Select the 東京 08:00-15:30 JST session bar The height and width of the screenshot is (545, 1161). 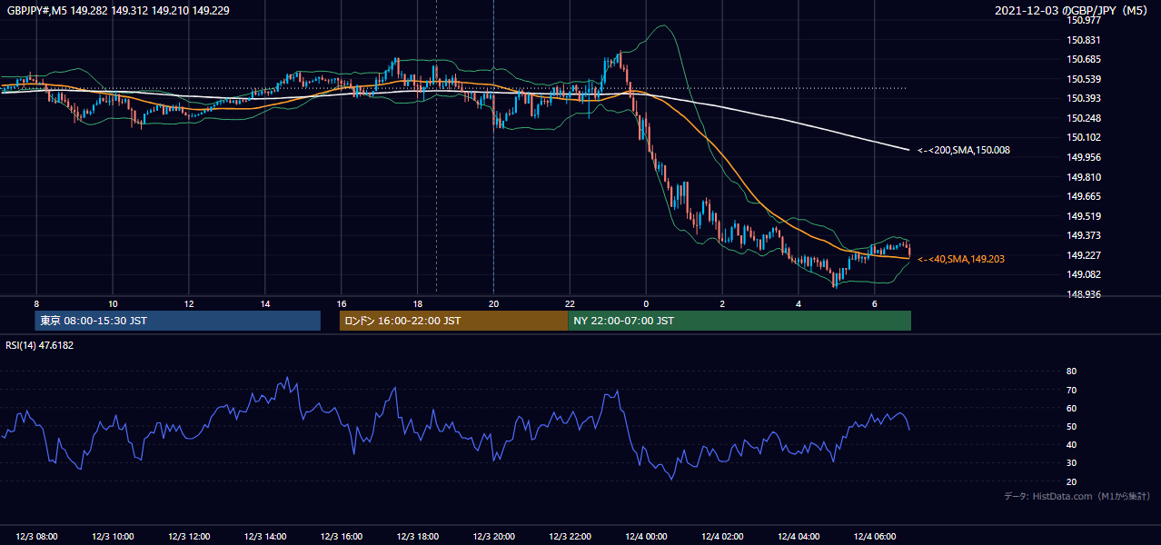coord(177,321)
